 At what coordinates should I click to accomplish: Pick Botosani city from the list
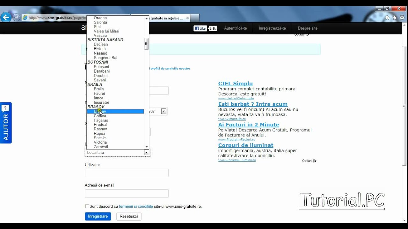[x=101, y=67]
